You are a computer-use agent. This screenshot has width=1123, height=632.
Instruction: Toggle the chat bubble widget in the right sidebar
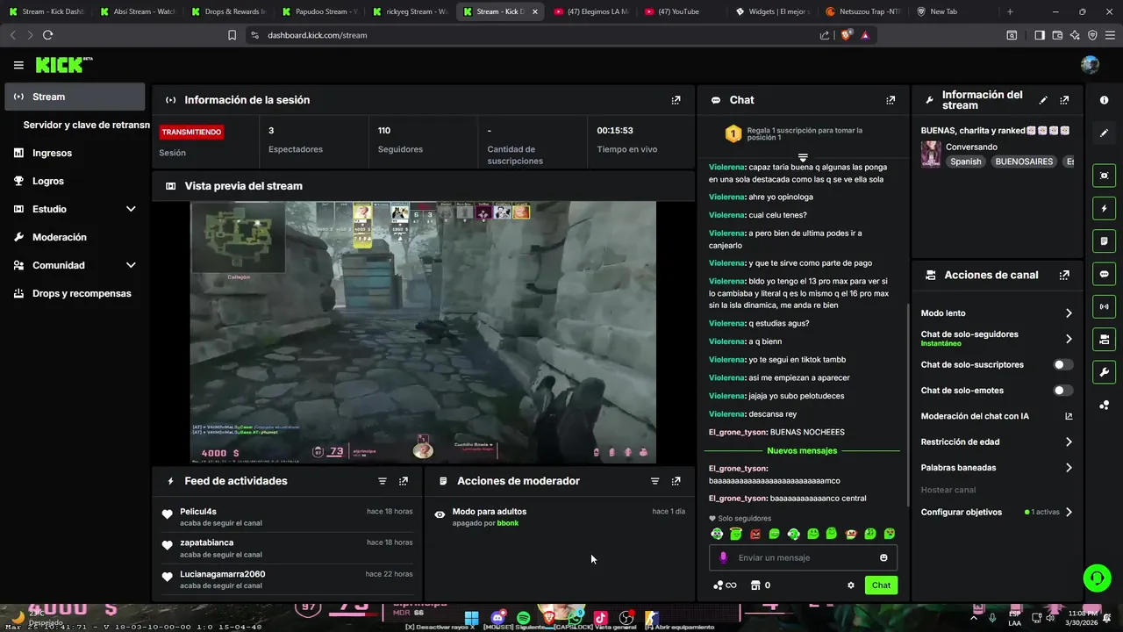click(1104, 274)
